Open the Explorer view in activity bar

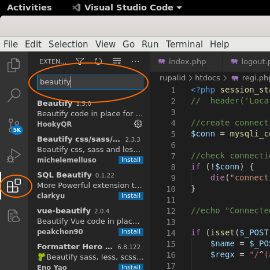(x=13, y=65)
